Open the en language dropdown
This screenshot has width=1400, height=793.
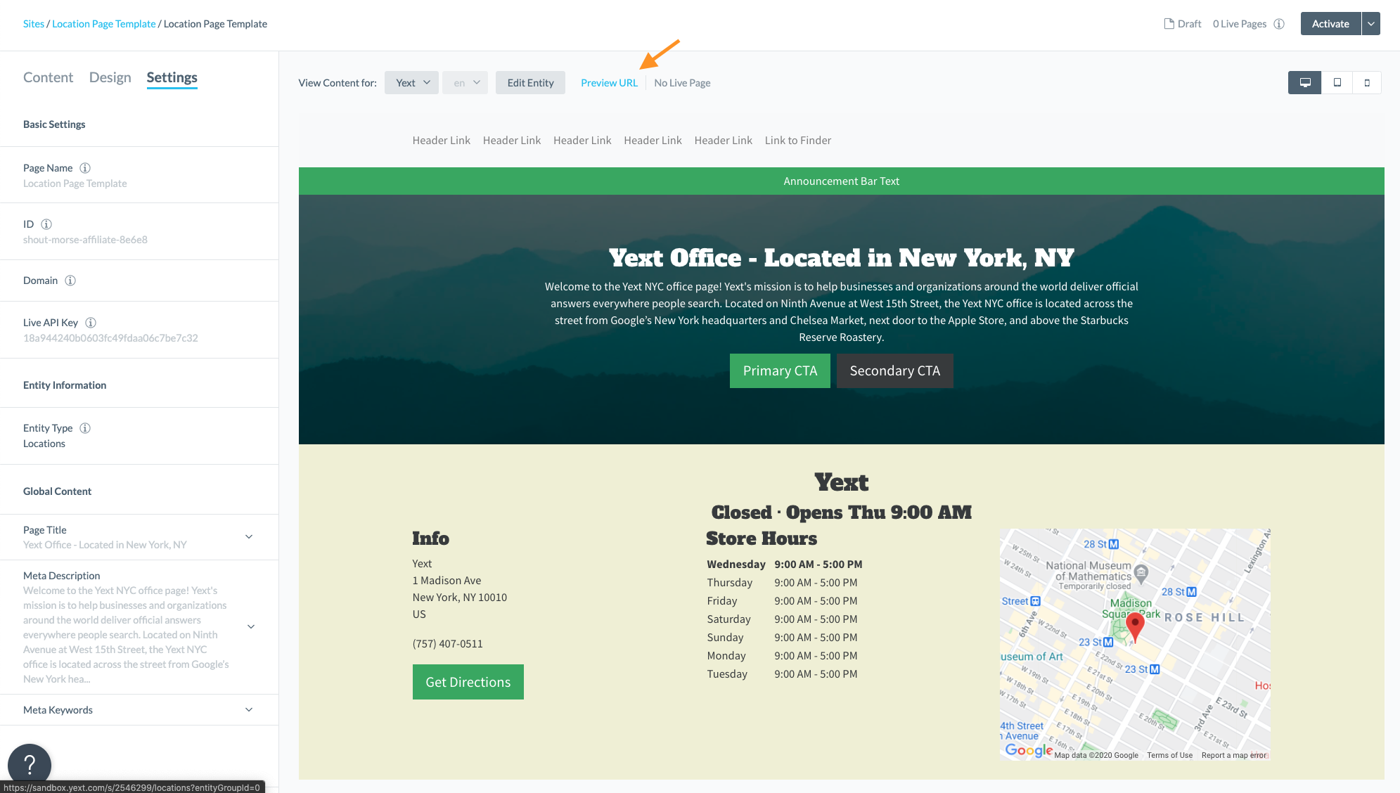coord(465,83)
